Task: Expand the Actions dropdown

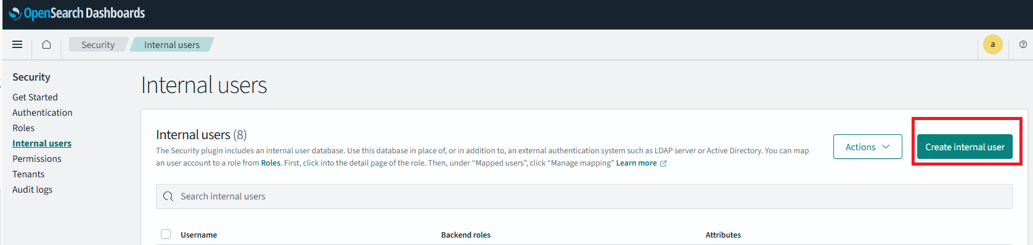Action: (x=867, y=147)
